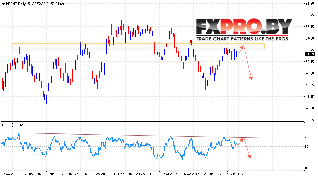Click the 61.80 price axis label
The height and width of the screenshot is (178, 318).
point(310,4)
